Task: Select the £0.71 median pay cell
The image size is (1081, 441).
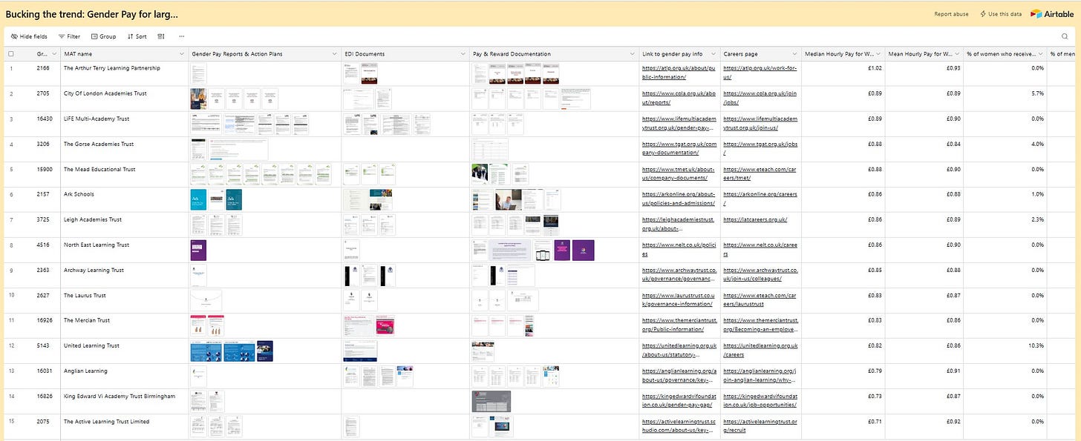Action: (843, 427)
